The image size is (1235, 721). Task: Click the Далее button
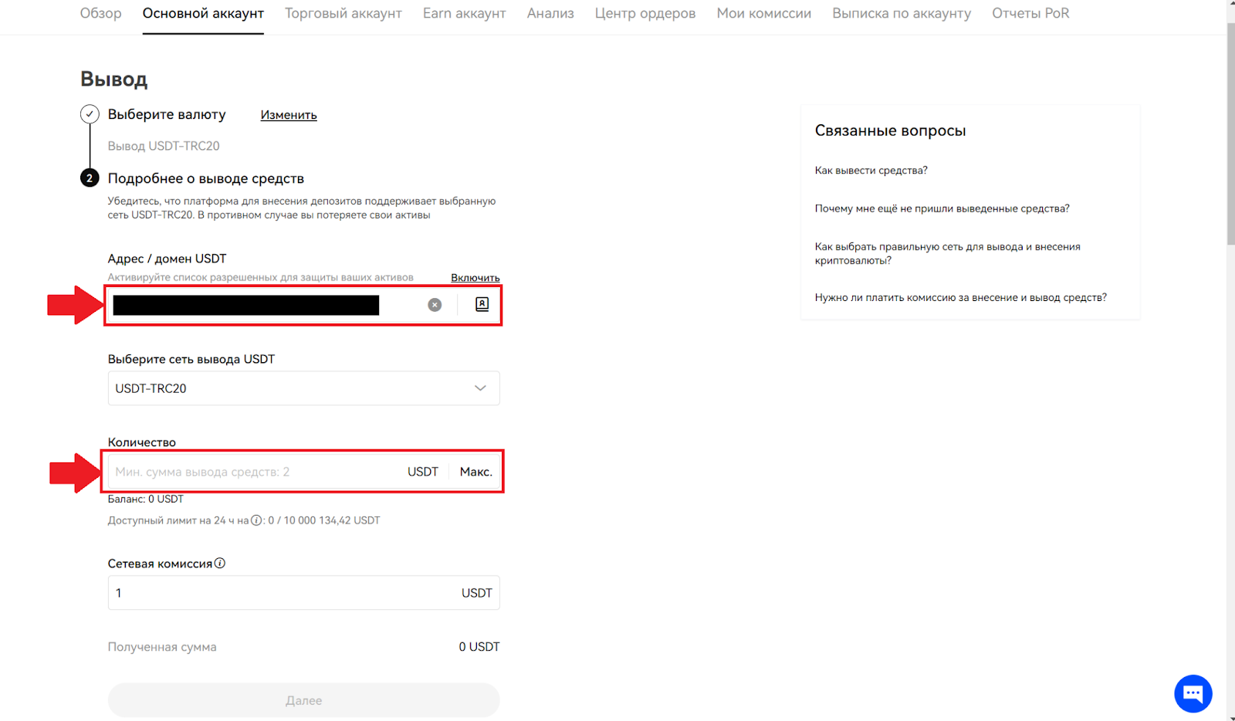point(303,700)
